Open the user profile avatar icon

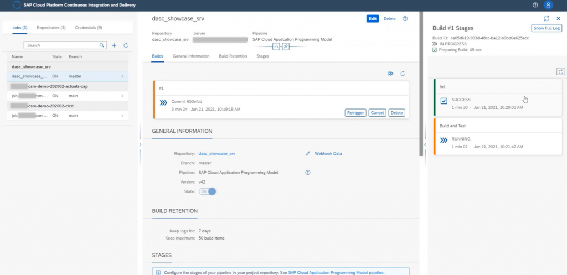tap(548, 5)
